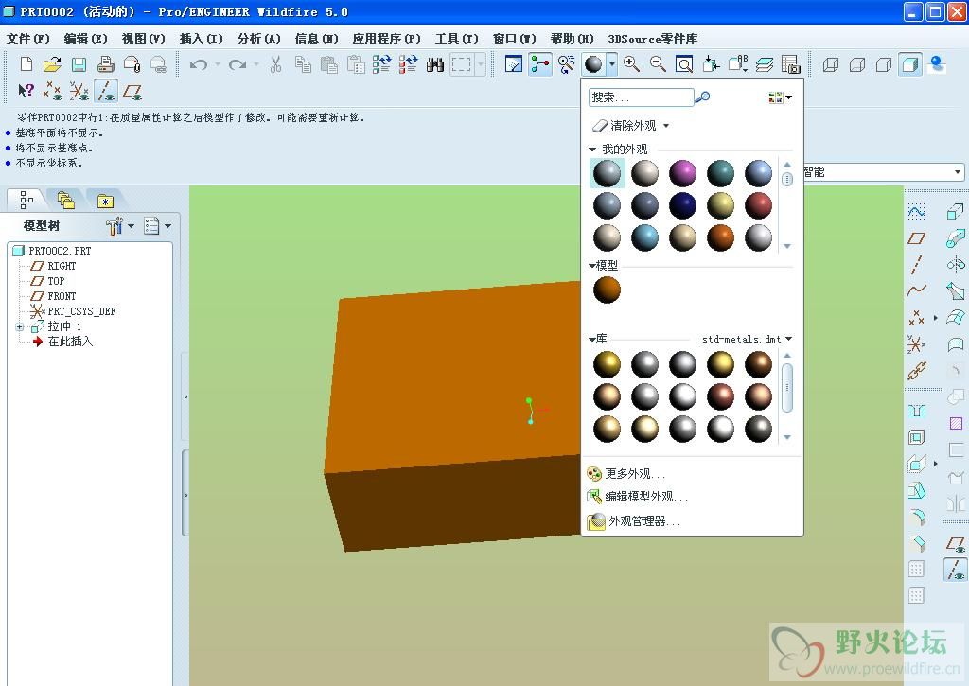
Task: Open appearance panel view options dropdown
Action: click(x=780, y=97)
